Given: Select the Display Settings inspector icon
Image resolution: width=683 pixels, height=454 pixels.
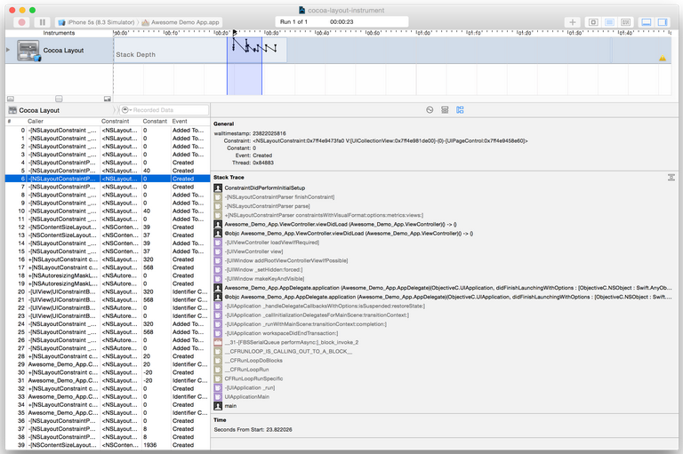Looking at the screenshot, I should [445, 110].
